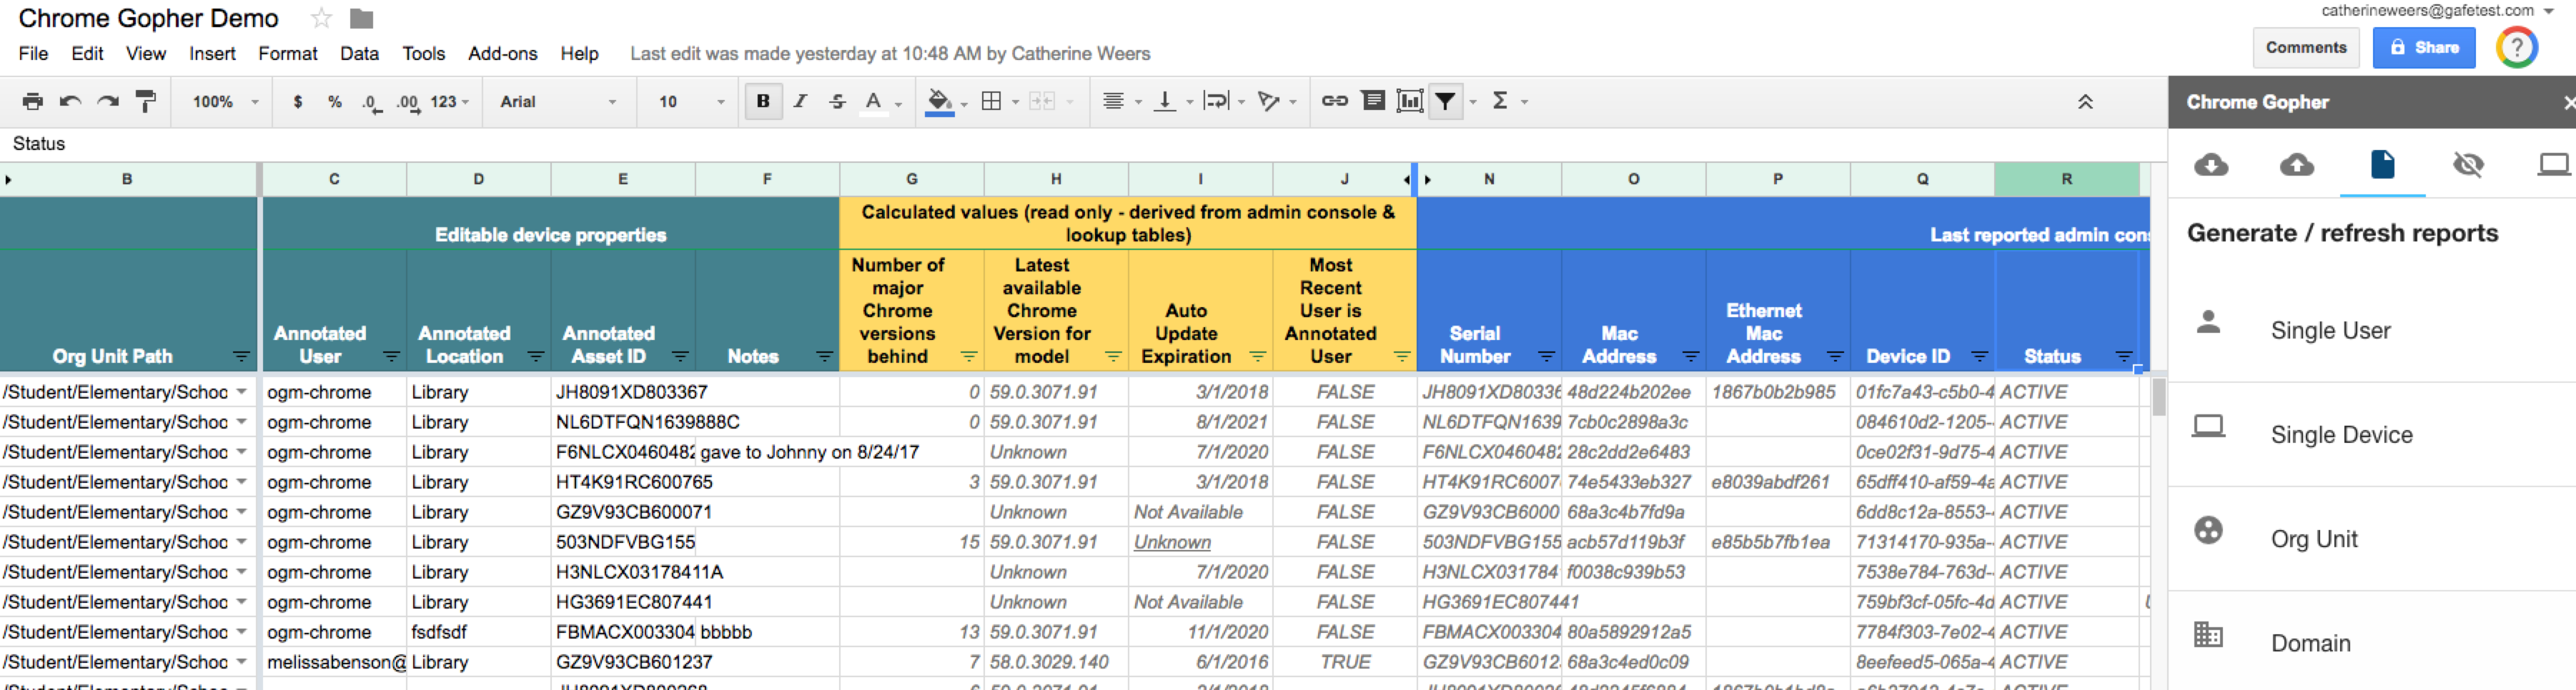The width and height of the screenshot is (2576, 690).
Task: Open the 100% zoom dropdown
Action: point(225,101)
